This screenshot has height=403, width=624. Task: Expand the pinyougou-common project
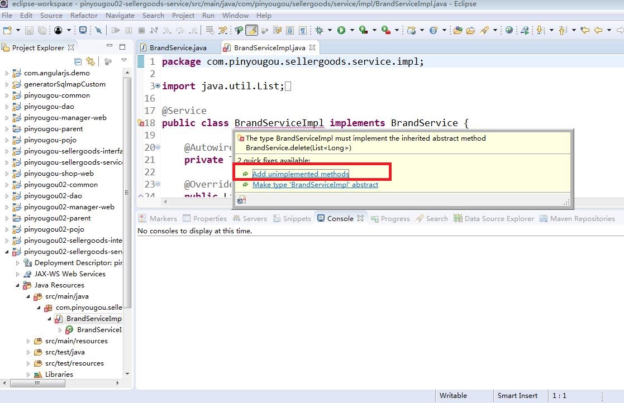coord(6,95)
